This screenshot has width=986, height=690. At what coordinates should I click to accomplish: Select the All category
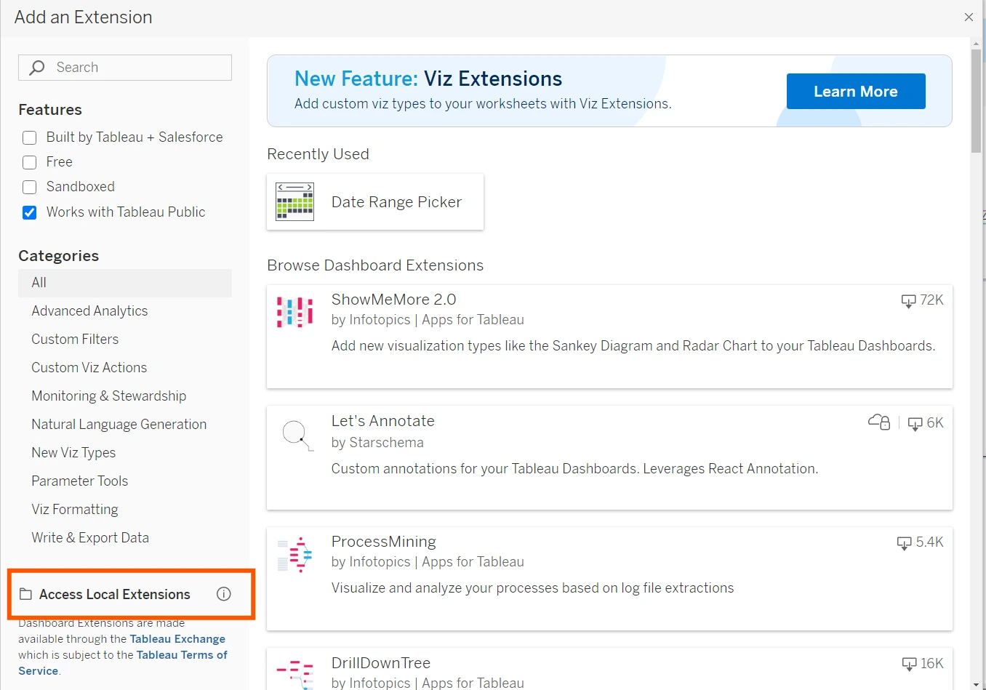point(125,283)
